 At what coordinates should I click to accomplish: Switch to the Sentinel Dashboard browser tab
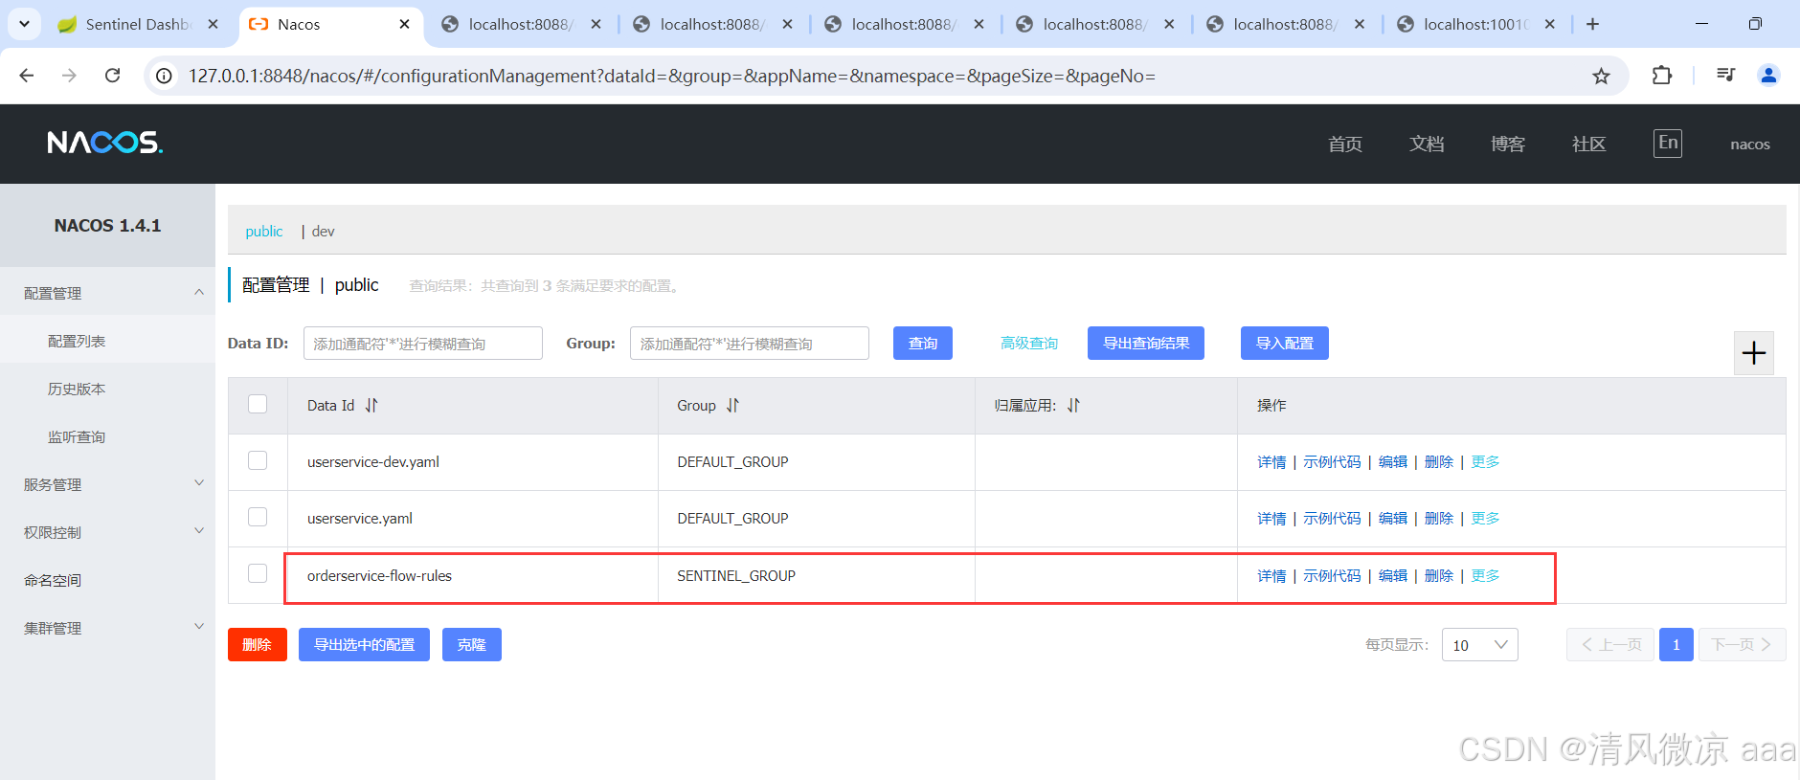tap(137, 24)
